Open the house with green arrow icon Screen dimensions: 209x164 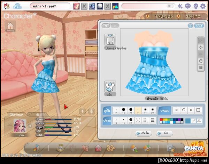[134, 148]
